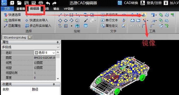Insert a table with the grid icon
This screenshot has height=95, width=179.
coord(86,26)
